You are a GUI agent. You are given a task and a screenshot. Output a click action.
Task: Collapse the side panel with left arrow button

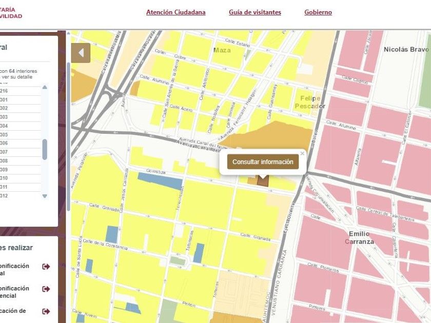[x=81, y=53]
